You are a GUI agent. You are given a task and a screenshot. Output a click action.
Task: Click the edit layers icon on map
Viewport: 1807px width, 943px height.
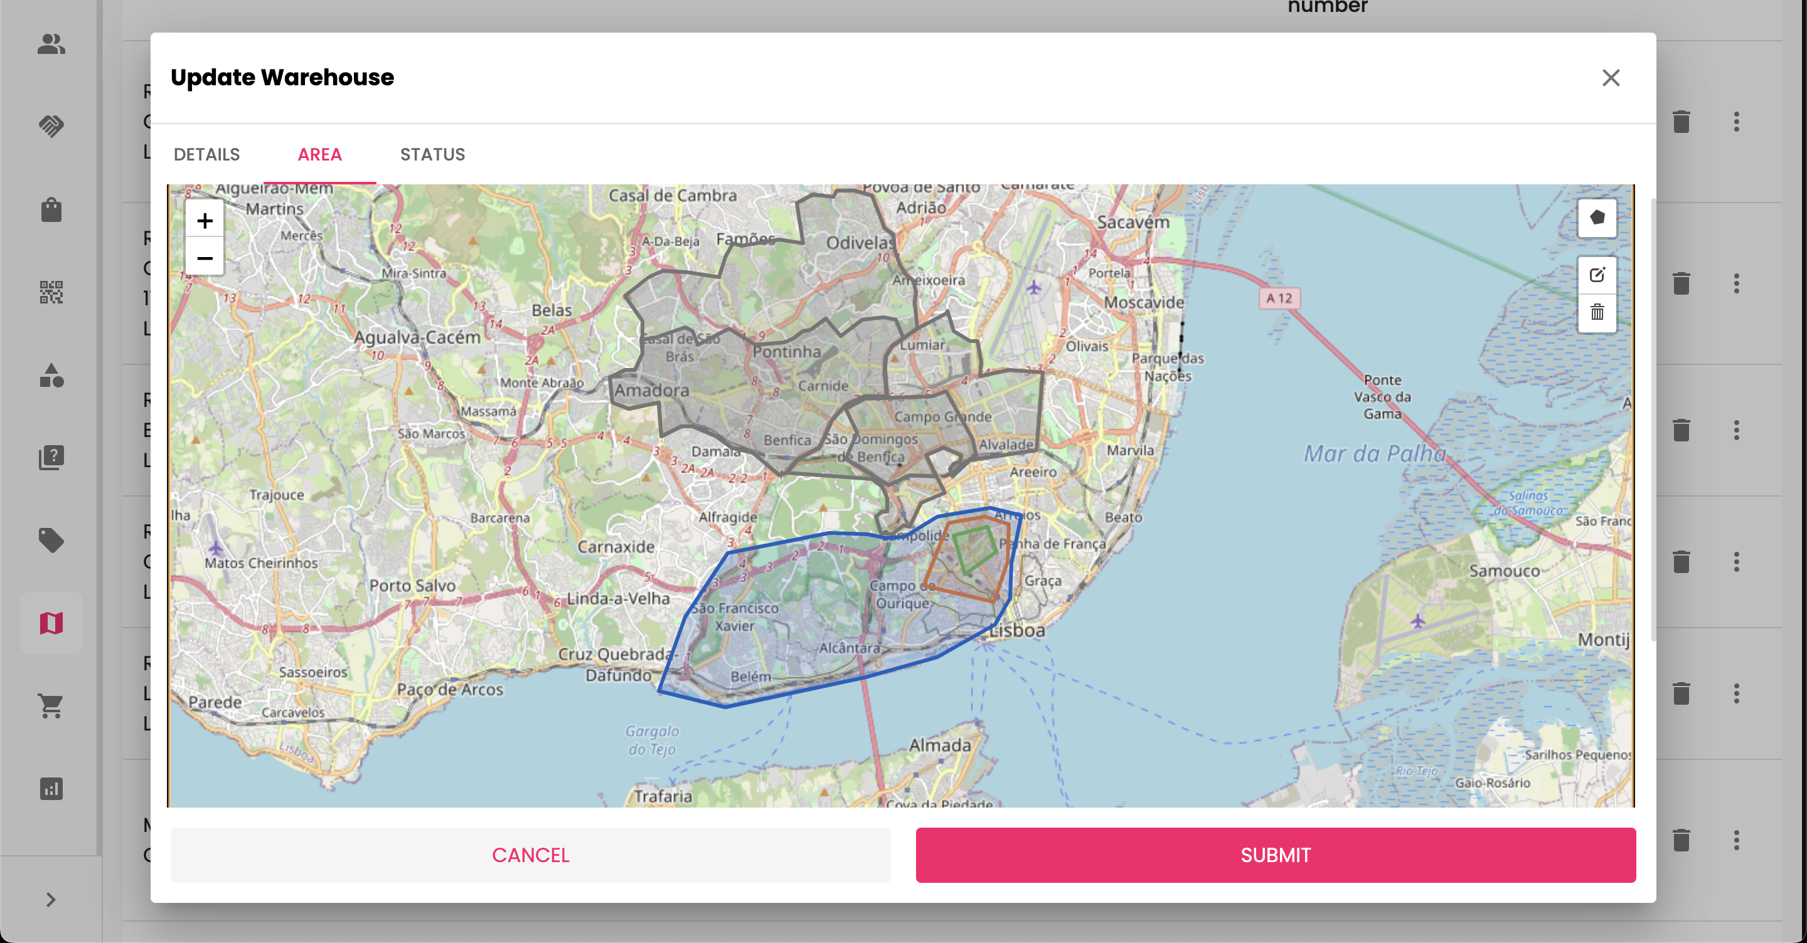1597,275
